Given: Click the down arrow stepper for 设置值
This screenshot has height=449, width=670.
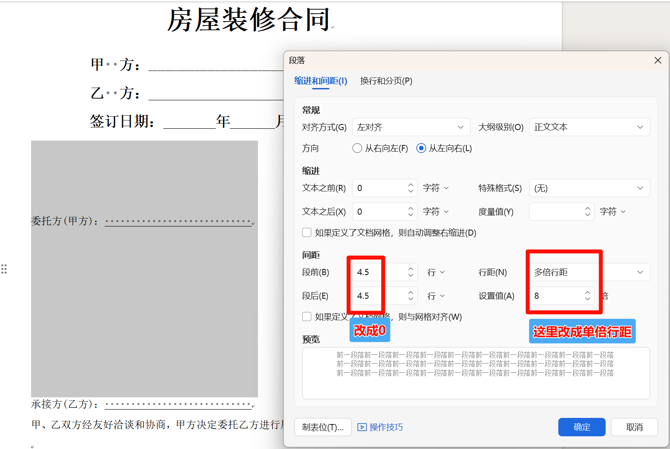Looking at the screenshot, I should point(587,299).
